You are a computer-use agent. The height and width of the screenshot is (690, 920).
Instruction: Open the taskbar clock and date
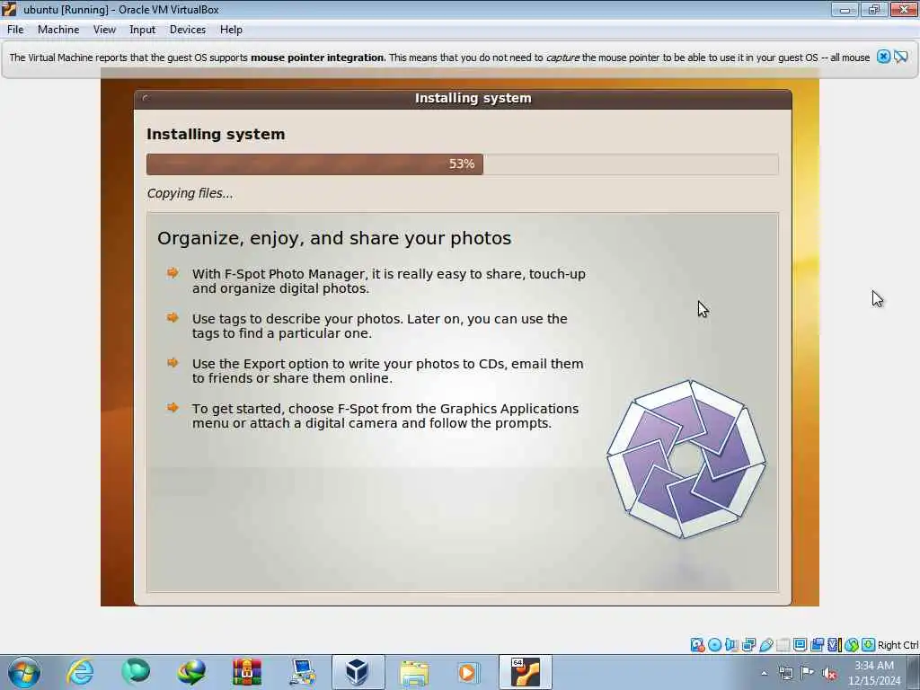(874, 673)
